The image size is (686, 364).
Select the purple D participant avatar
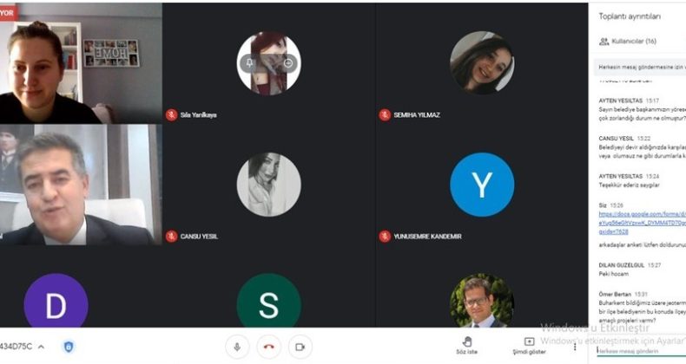click(x=56, y=302)
